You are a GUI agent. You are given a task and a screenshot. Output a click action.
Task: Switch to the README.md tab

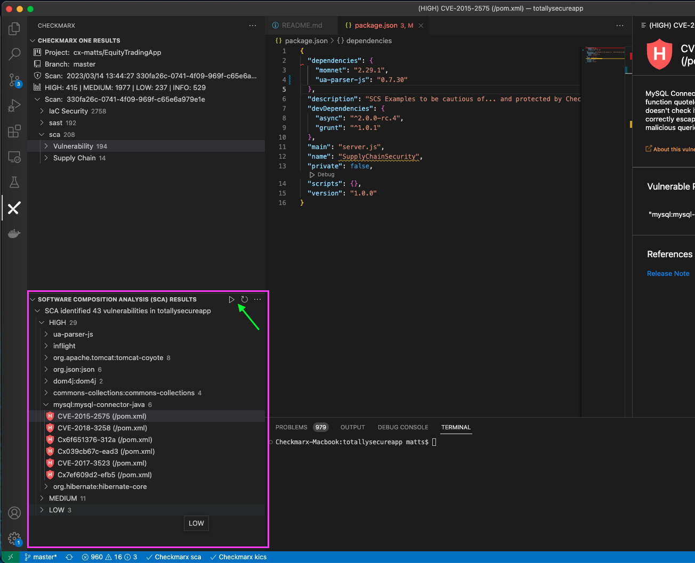tap(302, 26)
